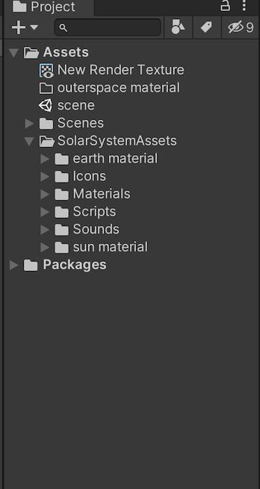Expand the earth material folder triangle
The height and width of the screenshot is (489, 260).
pos(45,159)
